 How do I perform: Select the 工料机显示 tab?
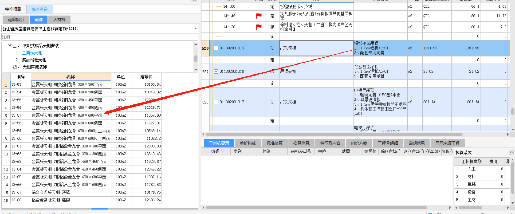[219, 143]
